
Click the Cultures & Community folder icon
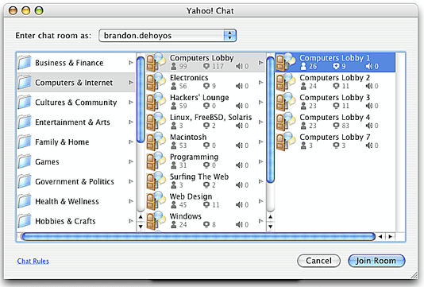[25, 102]
